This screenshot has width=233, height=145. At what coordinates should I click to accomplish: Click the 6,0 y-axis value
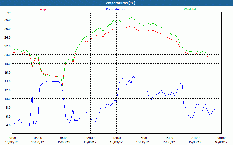(x=8, y=117)
